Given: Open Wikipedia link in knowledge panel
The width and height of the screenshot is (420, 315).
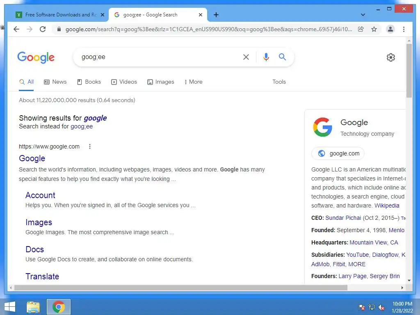Looking at the screenshot, I should click(387, 206).
